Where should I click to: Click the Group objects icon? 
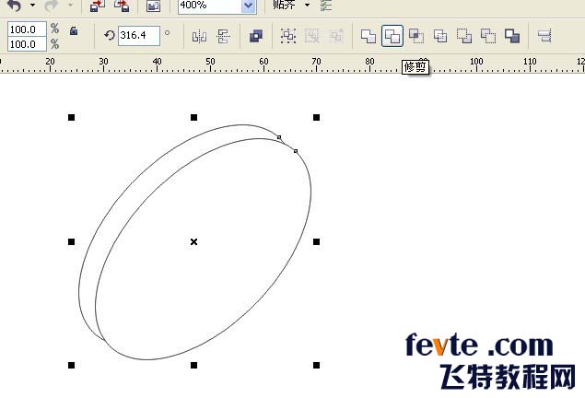tap(288, 36)
